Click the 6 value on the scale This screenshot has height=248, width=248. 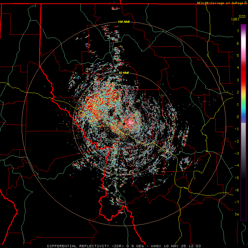click(x=238, y=43)
